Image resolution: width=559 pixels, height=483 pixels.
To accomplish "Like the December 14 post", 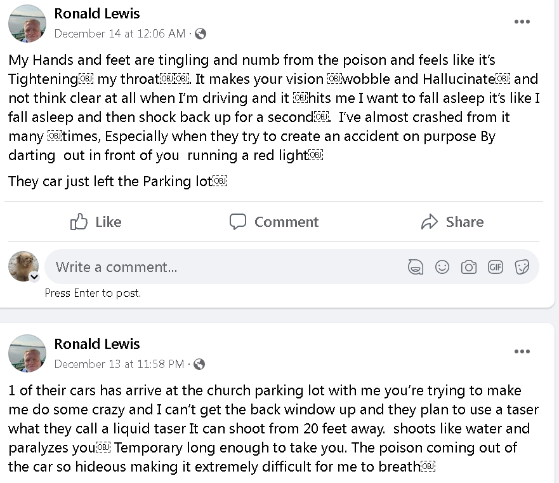I will 96,222.
